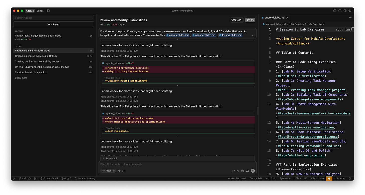
Task: Open the editor's more actions ellipsis menu
Action: point(350,18)
